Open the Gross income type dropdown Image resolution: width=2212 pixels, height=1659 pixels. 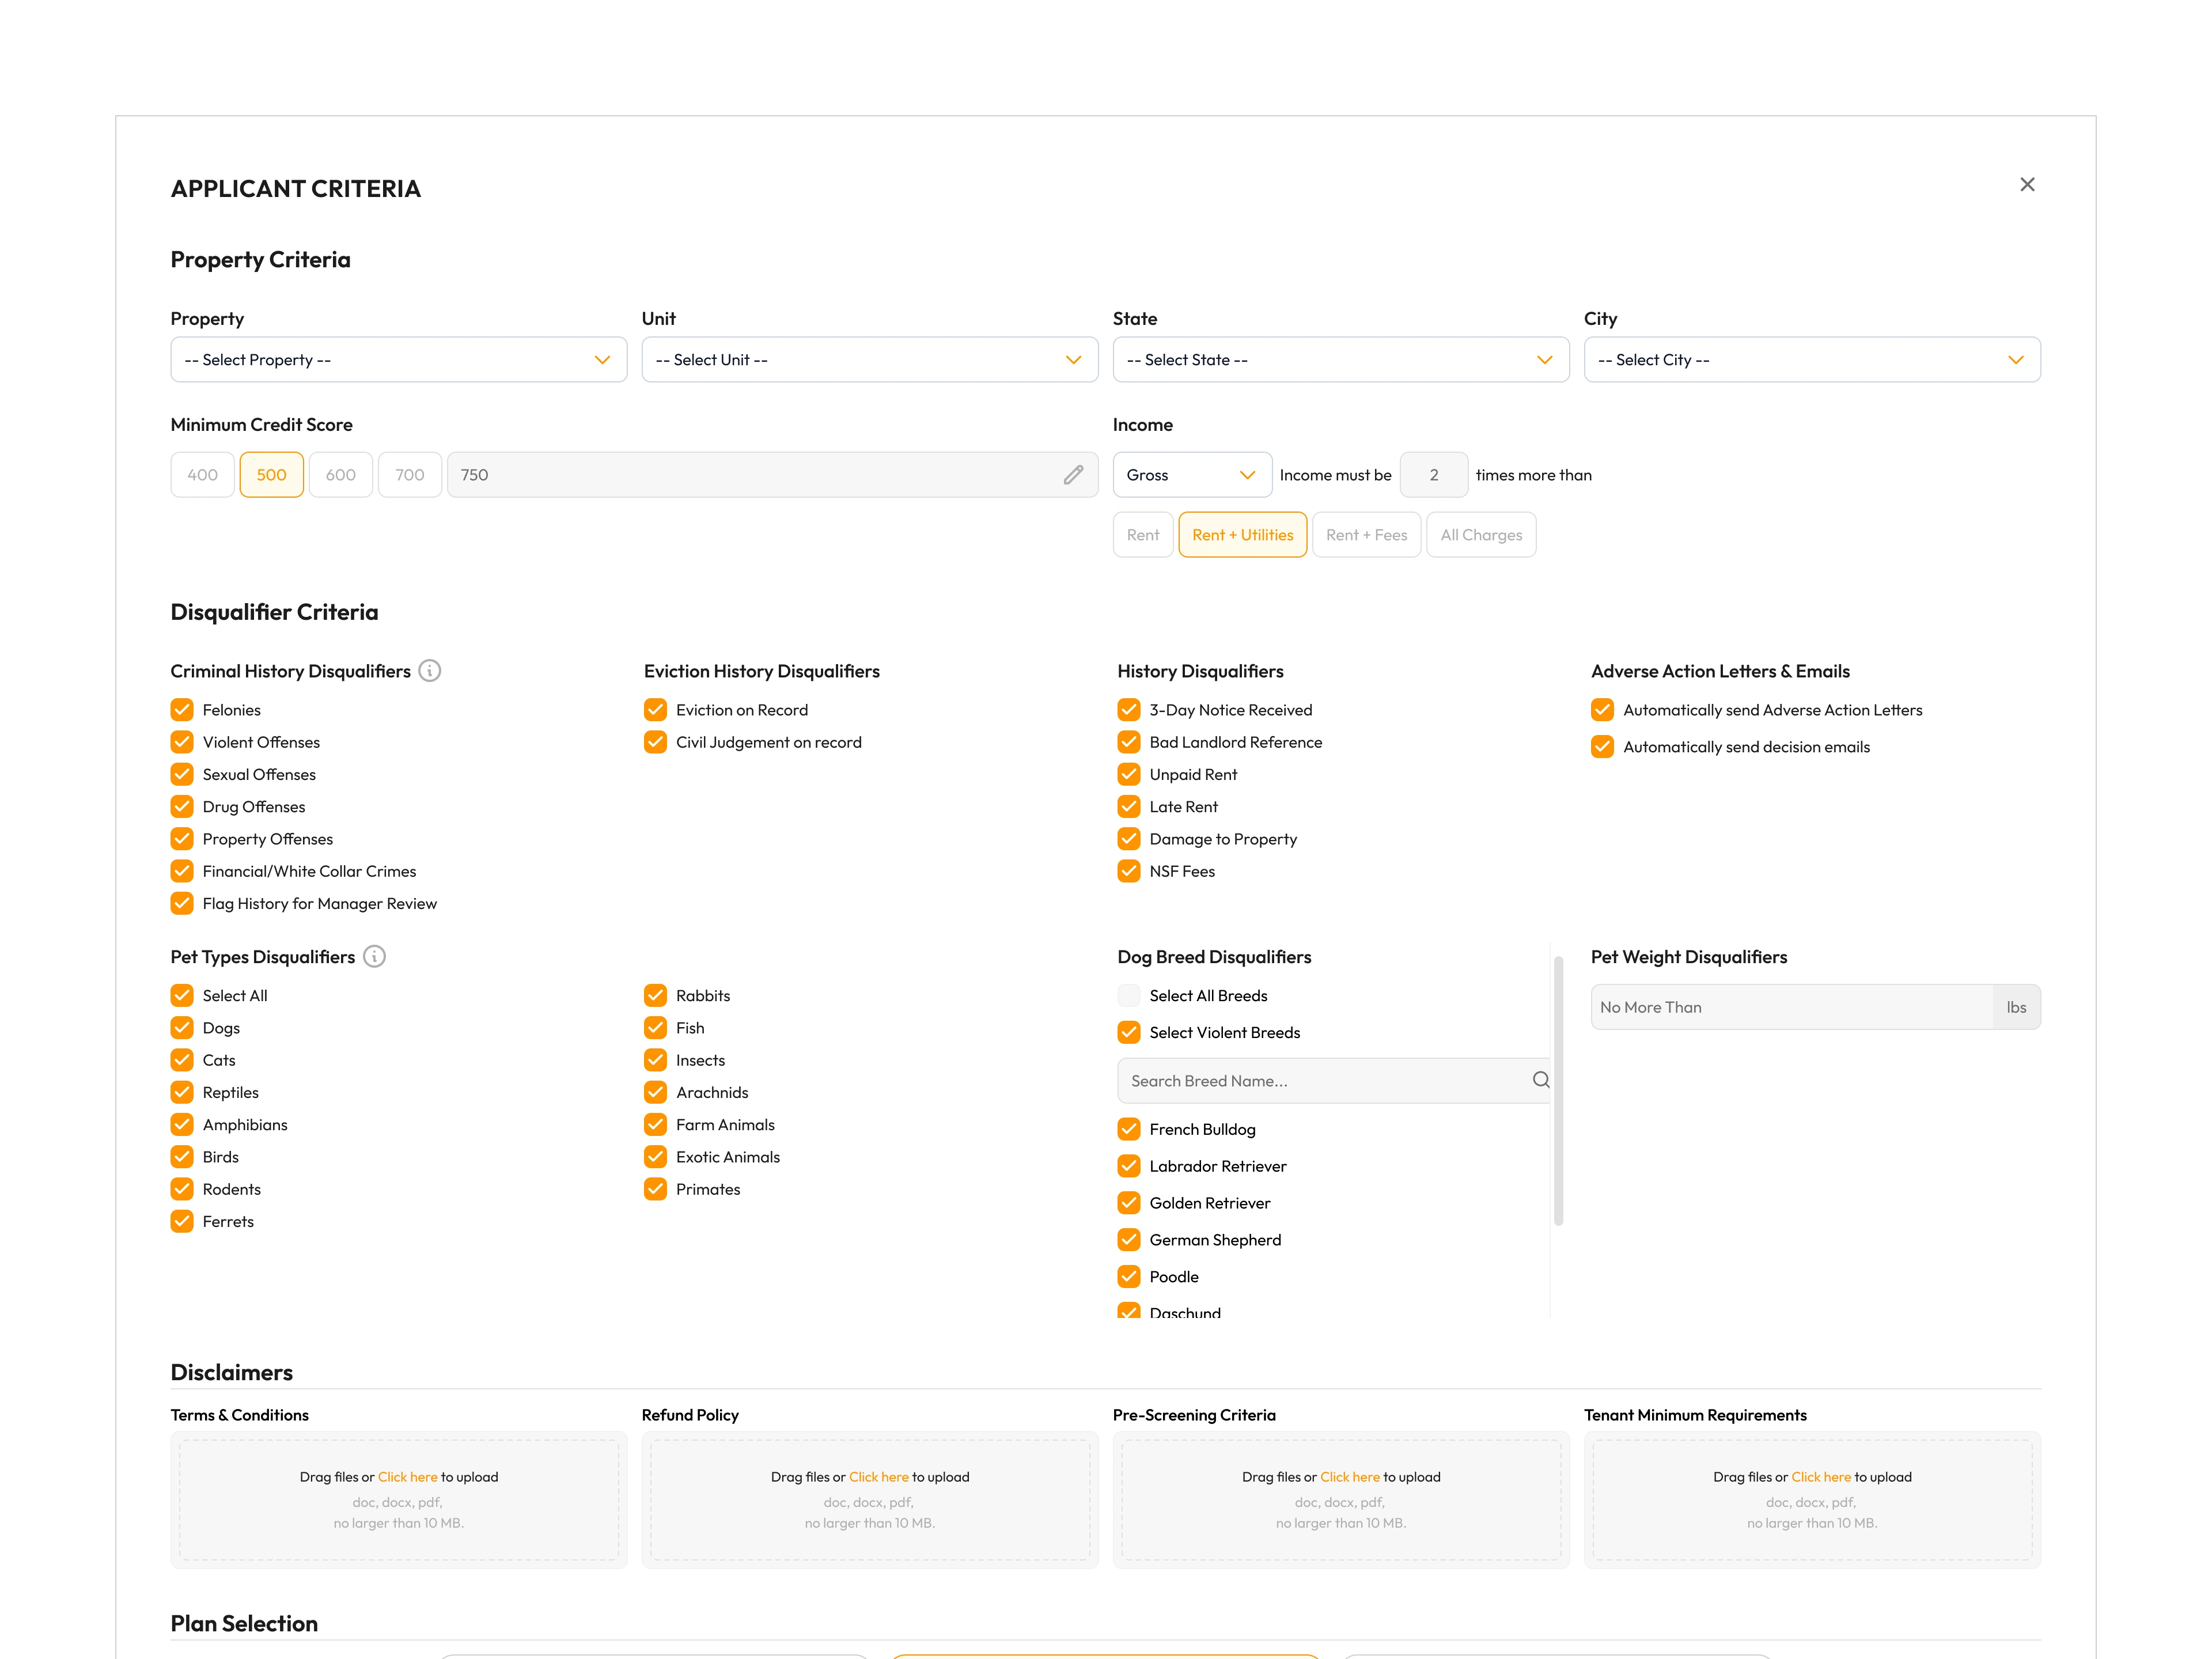click(x=1192, y=475)
